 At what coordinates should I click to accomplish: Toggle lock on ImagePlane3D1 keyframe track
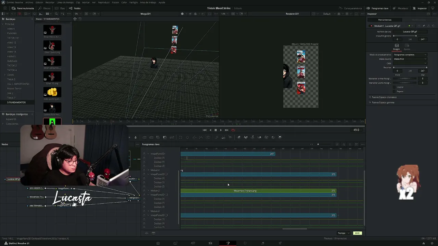tap(144, 154)
